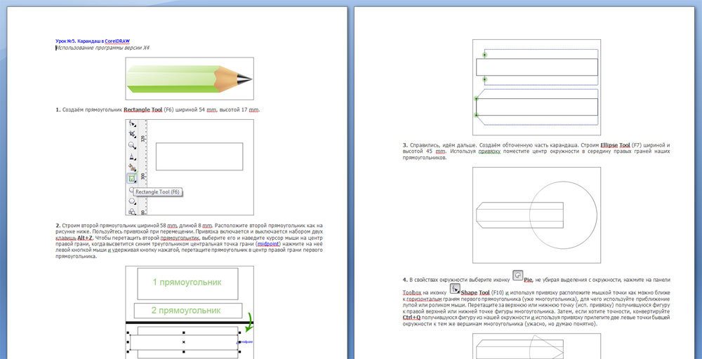Click the '2 прямоугольник' label in the figure
Image resolution: width=702 pixels, height=359 pixels.
tap(186, 311)
